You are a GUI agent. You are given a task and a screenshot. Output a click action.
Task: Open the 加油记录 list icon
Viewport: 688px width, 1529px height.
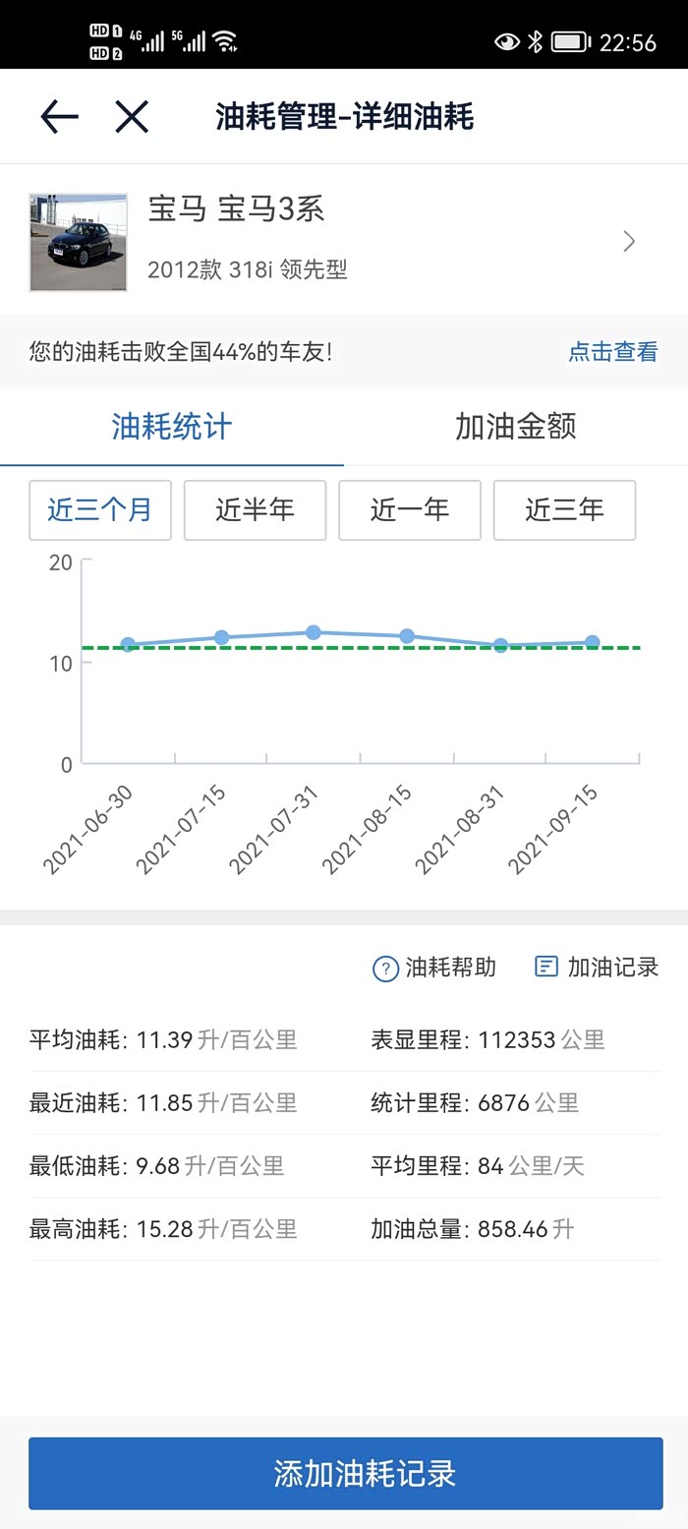coord(545,967)
